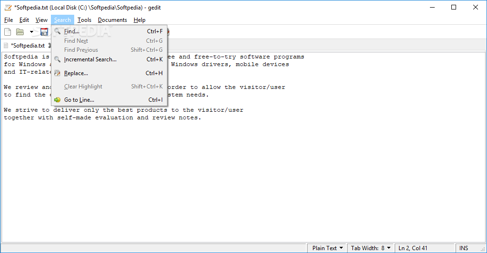Screen dimensions: 487x253
Task: Open the Tools menu
Action: [84, 20]
